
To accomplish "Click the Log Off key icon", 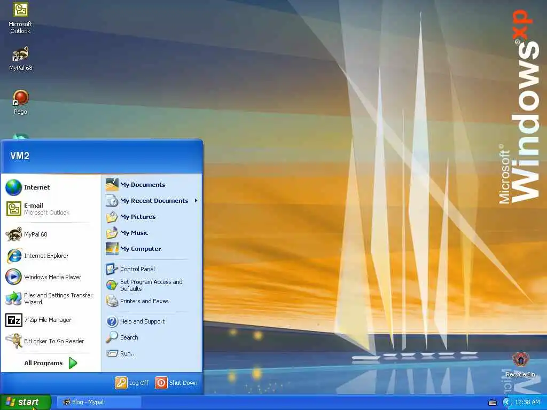I will [121, 383].
